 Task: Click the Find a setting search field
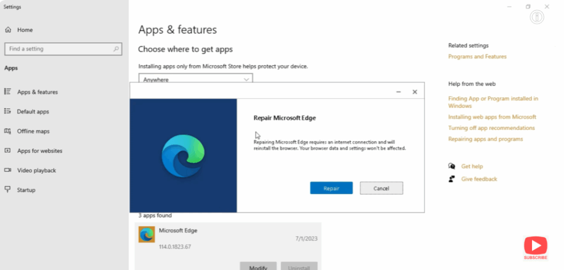pos(58,49)
